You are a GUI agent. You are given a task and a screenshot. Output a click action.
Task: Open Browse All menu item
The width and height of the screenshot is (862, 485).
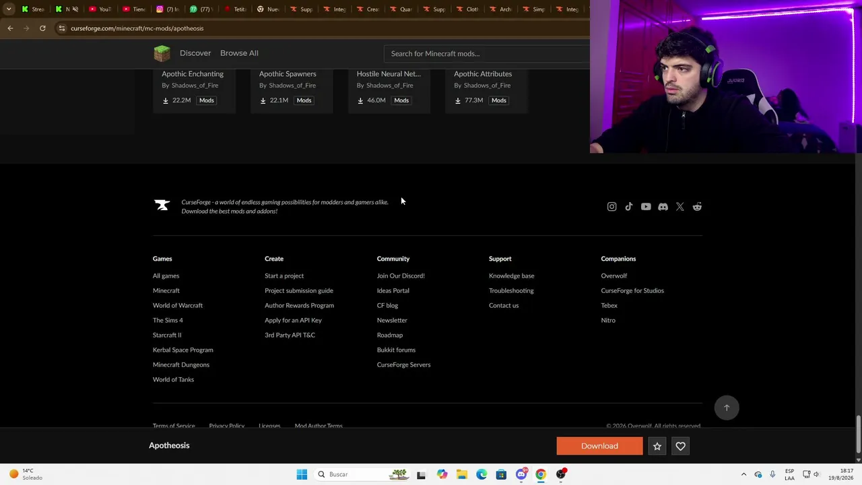pyautogui.click(x=239, y=53)
